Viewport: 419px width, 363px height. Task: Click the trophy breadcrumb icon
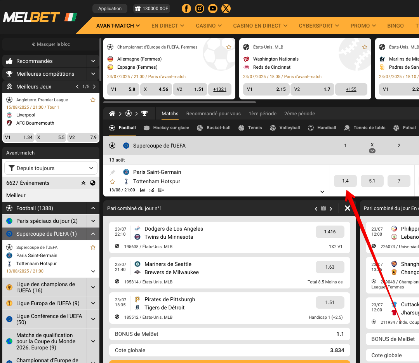click(x=144, y=113)
